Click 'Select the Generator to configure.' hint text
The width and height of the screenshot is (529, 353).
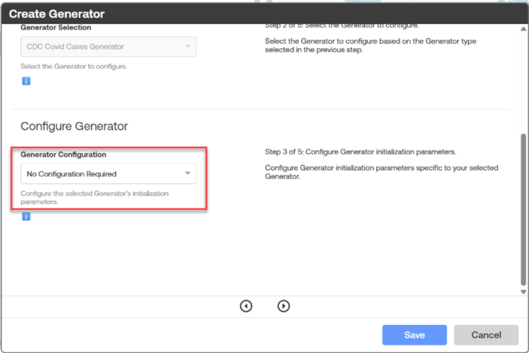[x=74, y=66]
